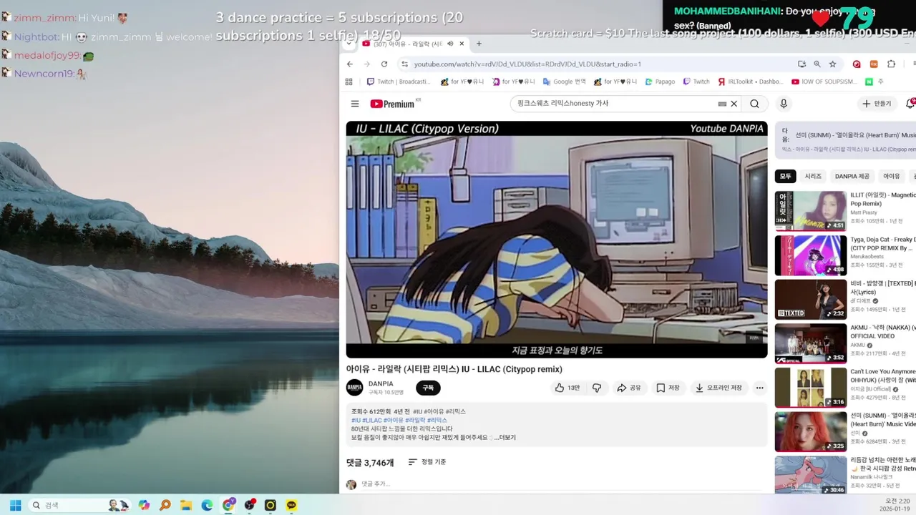
Task: Open Chrome extensions puzzle icon
Action: [891, 64]
